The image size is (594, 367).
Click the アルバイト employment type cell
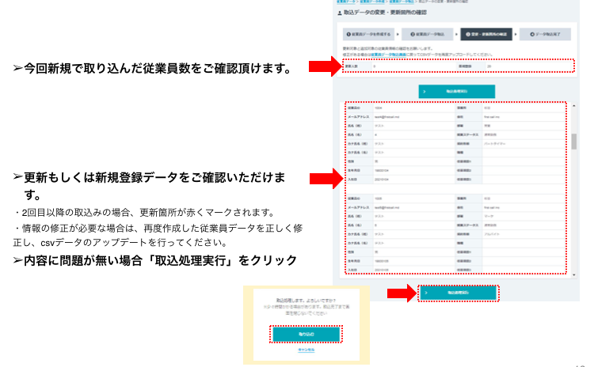coord(491,234)
